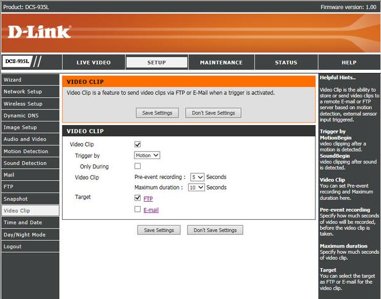The height and width of the screenshot is (299, 381).
Task: Click the D-Link logo
Action: pos(40,32)
